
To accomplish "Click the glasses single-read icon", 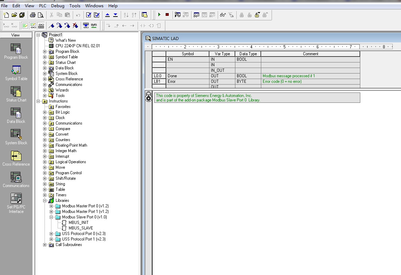I will coord(223,15).
